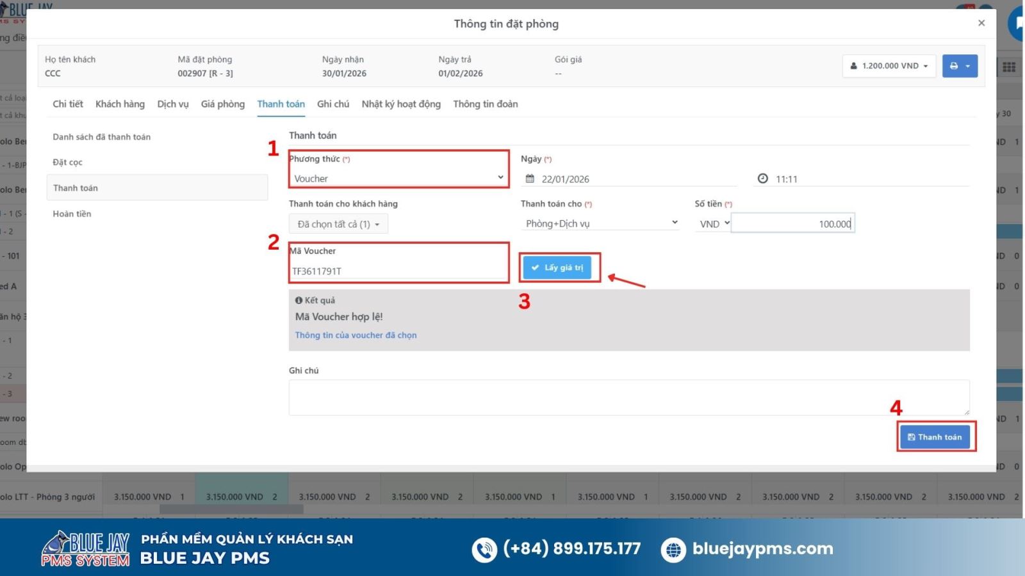Switch to the Khách hàng tab
Image resolution: width=1025 pixels, height=576 pixels.
point(120,104)
